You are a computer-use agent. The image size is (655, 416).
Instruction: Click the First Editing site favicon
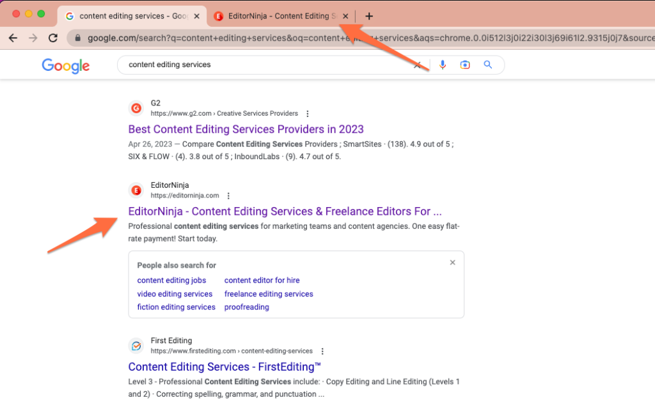coord(136,346)
